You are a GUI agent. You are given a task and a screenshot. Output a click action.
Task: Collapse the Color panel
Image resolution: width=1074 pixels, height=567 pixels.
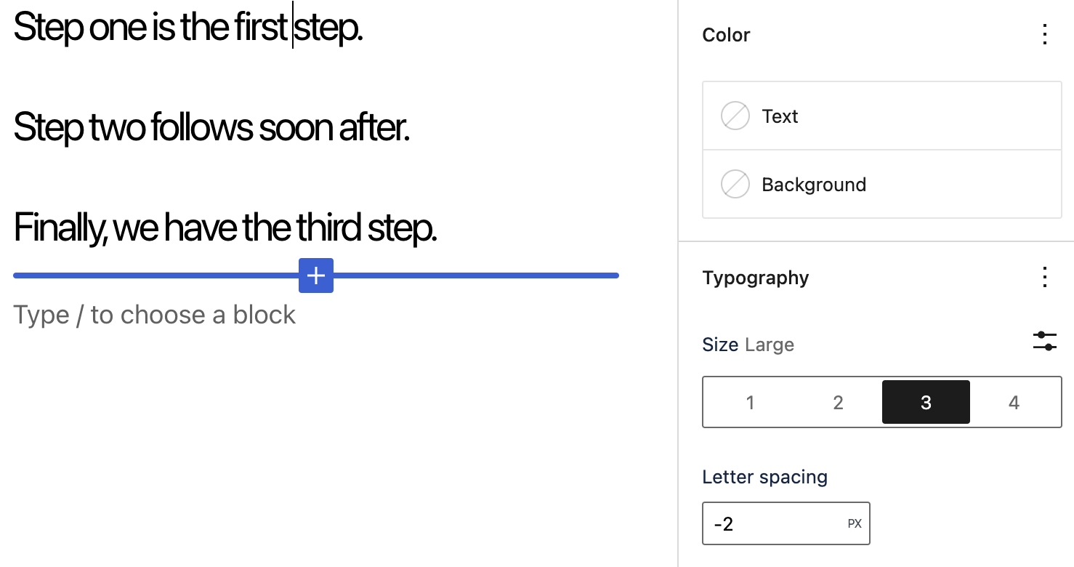coord(726,34)
